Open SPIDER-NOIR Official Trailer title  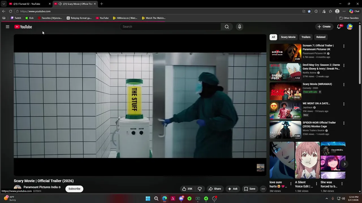coord(319,124)
